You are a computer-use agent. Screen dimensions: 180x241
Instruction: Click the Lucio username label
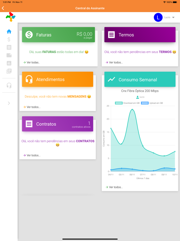[x=167, y=17]
